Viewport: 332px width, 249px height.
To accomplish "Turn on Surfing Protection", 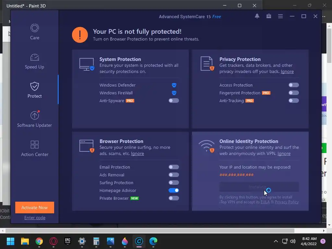I will [174, 183].
